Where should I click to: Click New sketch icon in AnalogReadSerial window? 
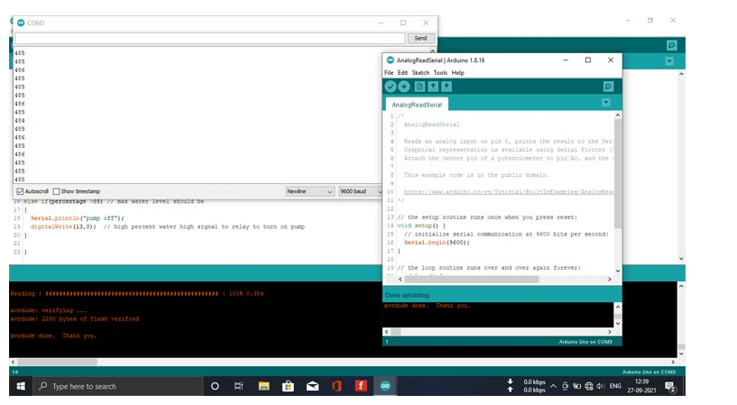(419, 87)
